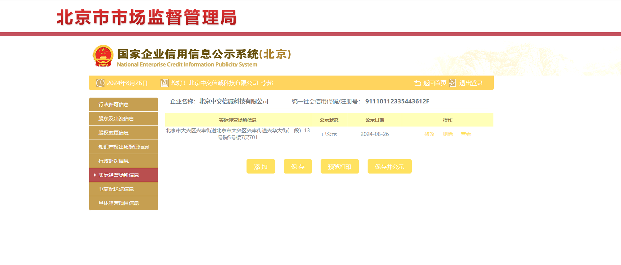Click 修改 for the 兴丰街道 record
The image size is (621, 265).
click(429, 134)
